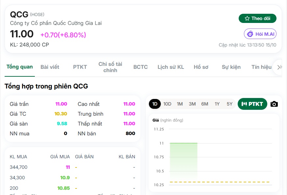The width and height of the screenshot is (287, 195).
Task: Open the Sự kiện tab
Action: pyautogui.click(x=231, y=67)
